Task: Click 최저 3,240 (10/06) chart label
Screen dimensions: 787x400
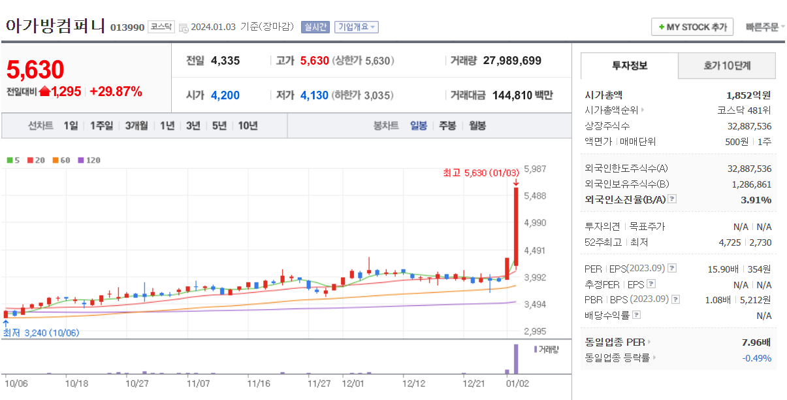Action: [40, 333]
